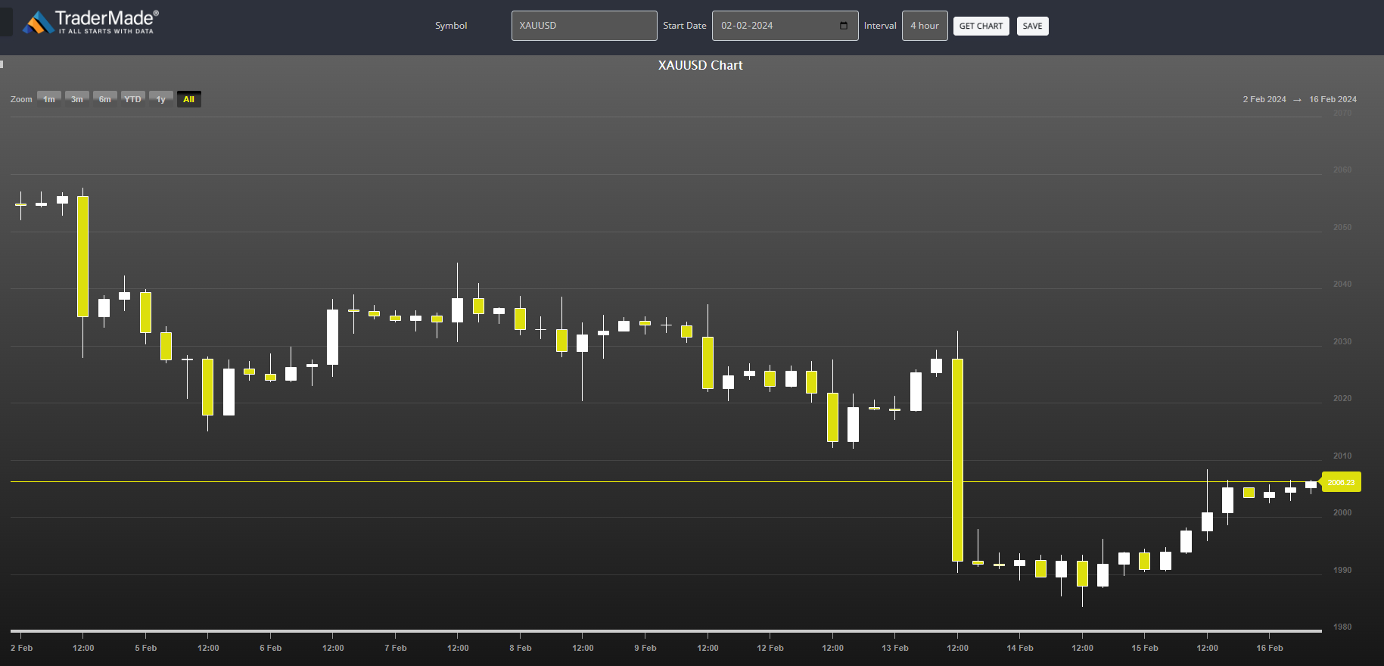This screenshot has height=666, width=1384.
Task: Select the 6m zoom range
Action: point(105,99)
